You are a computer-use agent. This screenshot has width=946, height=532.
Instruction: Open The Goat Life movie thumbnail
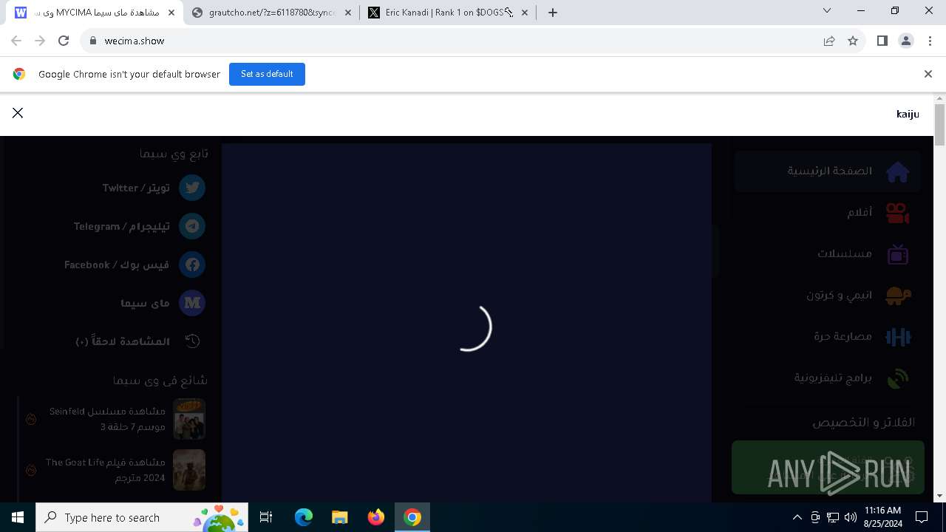tap(189, 470)
